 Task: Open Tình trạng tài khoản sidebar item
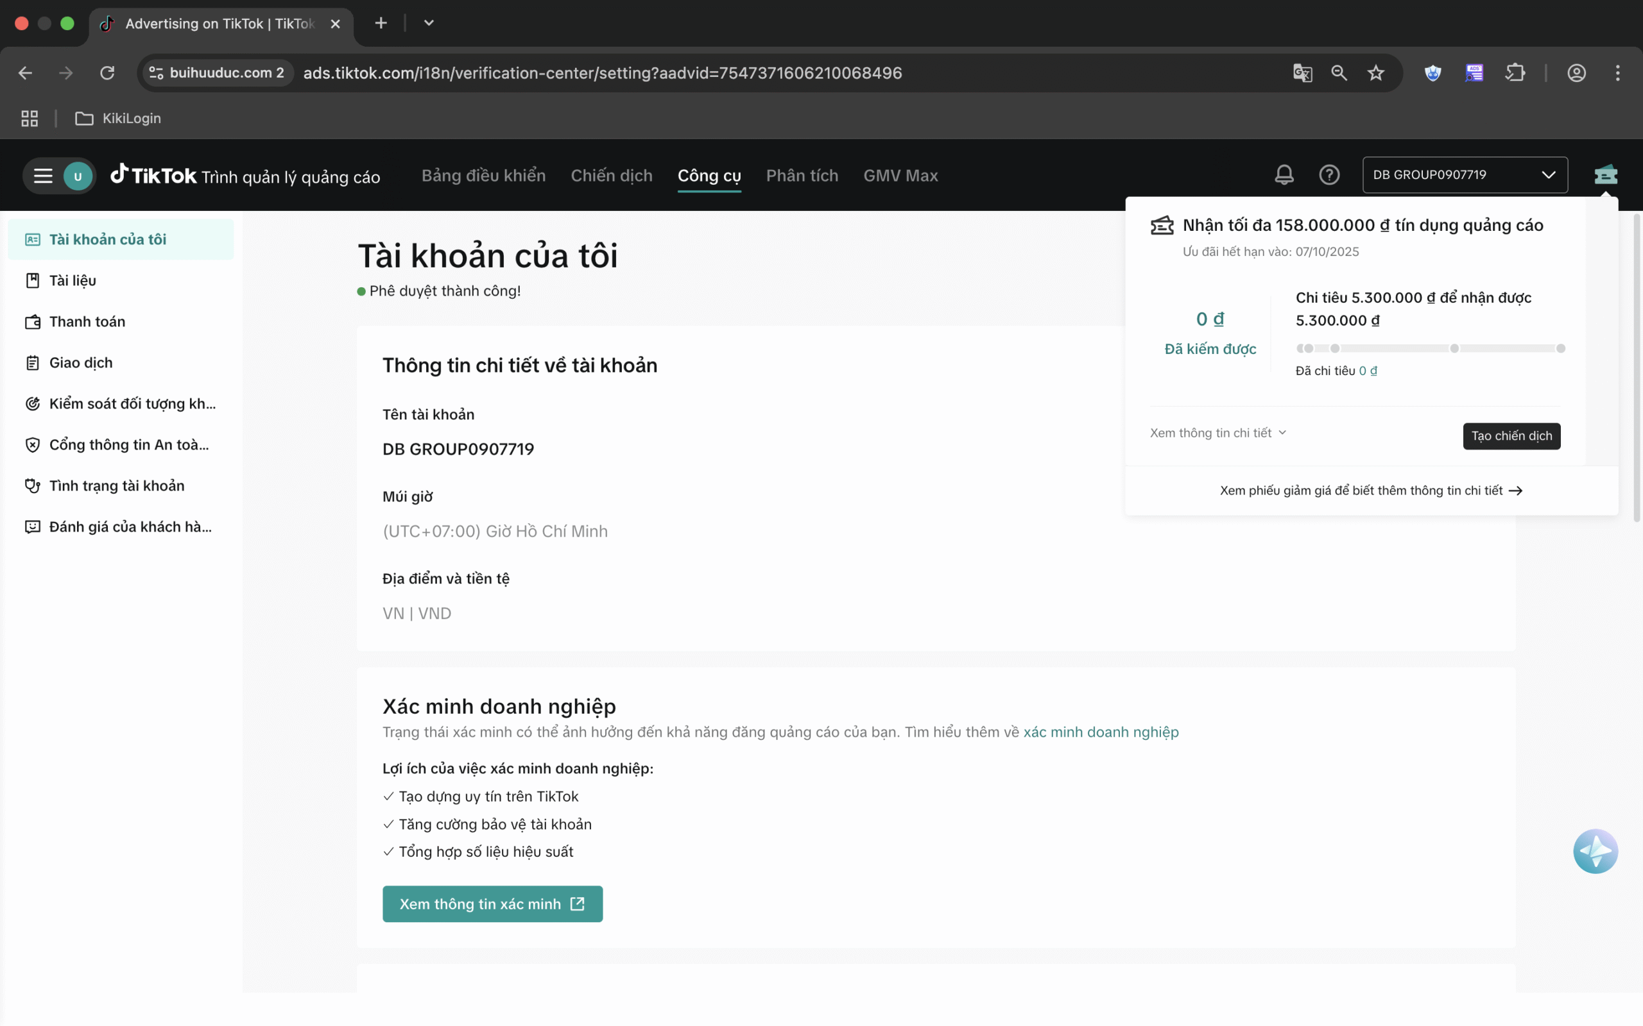click(116, 486)
